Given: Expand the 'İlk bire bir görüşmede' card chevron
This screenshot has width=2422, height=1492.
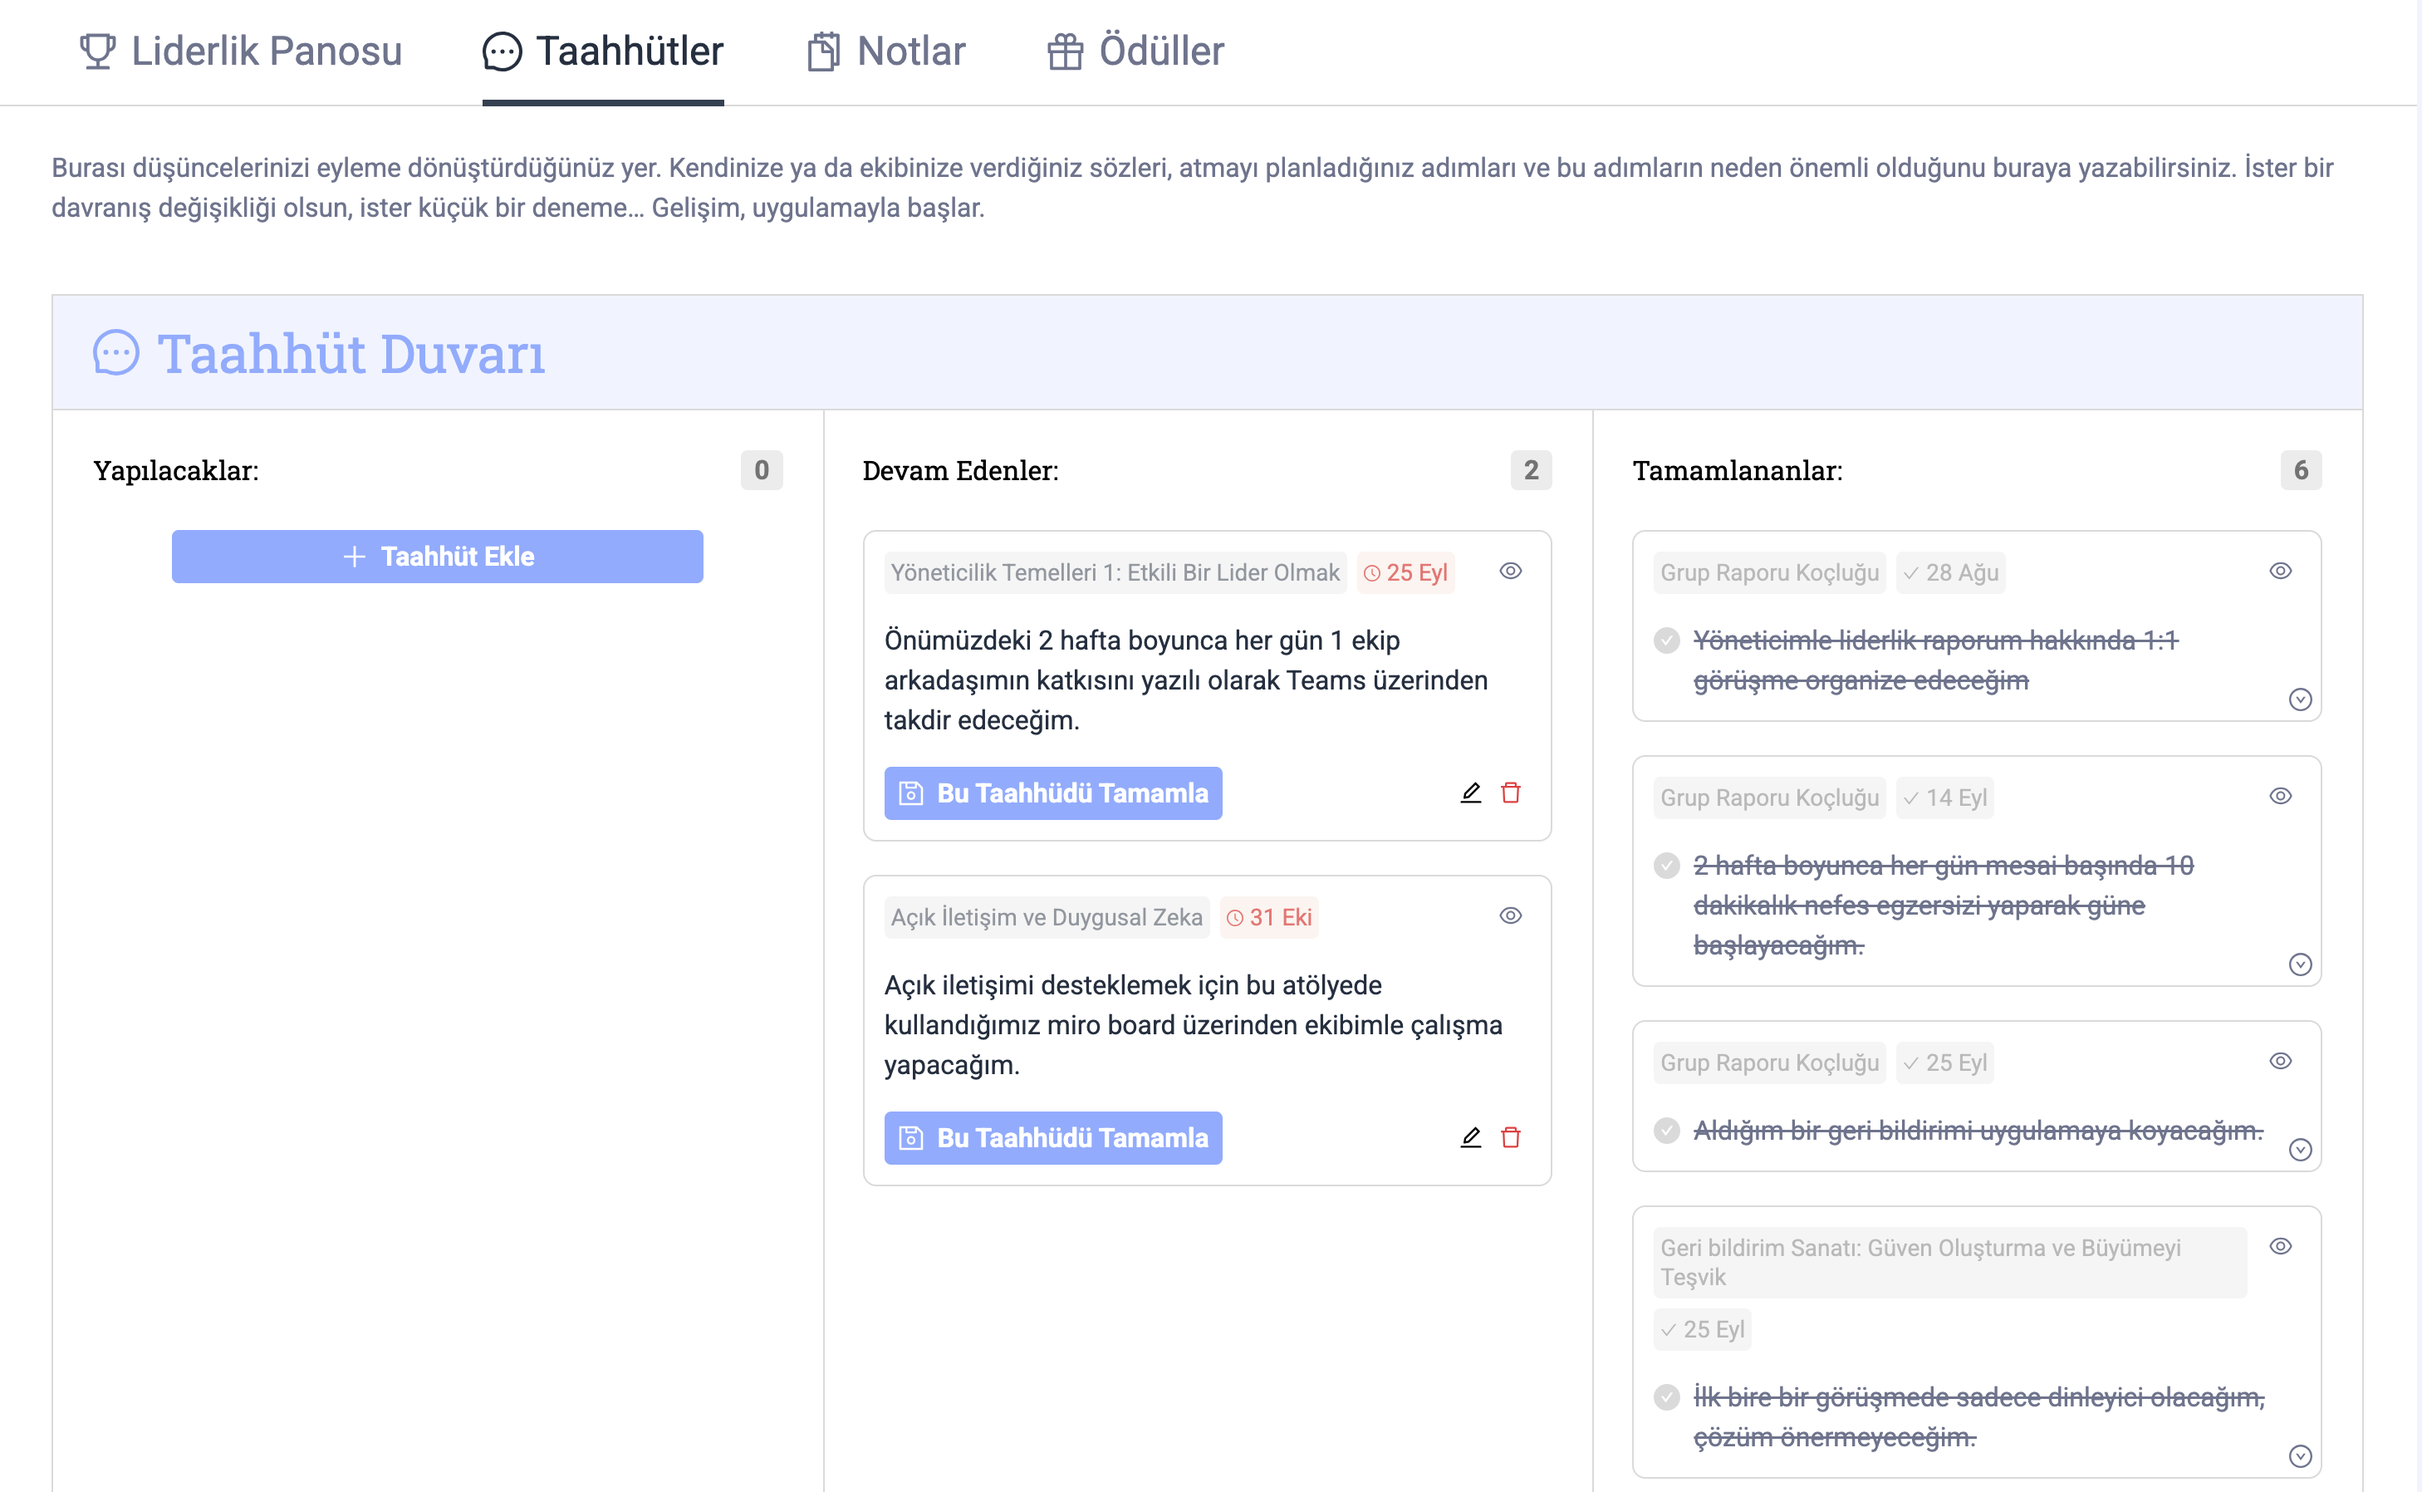Looking at the screenshot, I should pos(2300,1455).
